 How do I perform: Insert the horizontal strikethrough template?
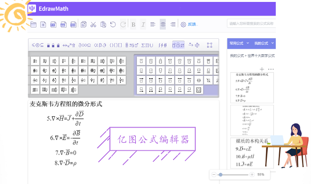point(199,80)
